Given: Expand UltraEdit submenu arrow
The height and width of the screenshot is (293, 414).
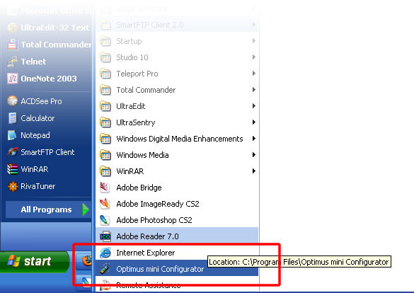Looking at the screenshot, I should (254, 106).
